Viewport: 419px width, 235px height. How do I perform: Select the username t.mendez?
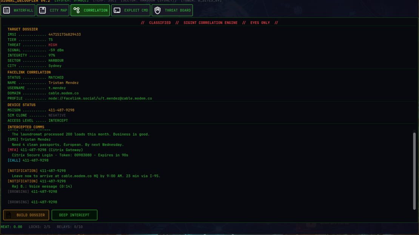click(x=57, y=88)
